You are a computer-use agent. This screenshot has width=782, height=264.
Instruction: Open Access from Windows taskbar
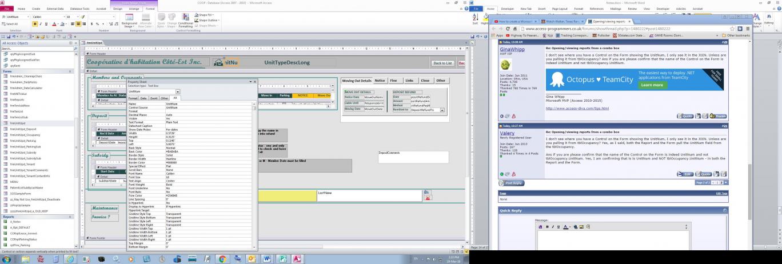pos(297,258)
